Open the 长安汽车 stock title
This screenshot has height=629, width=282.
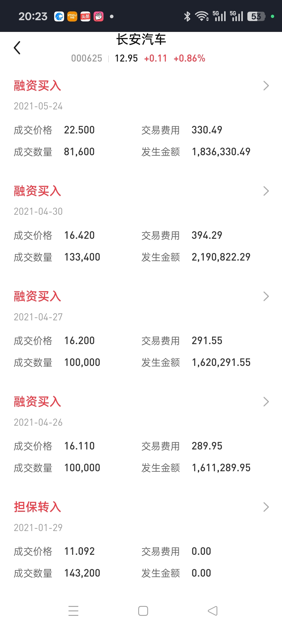coord(141,40)
